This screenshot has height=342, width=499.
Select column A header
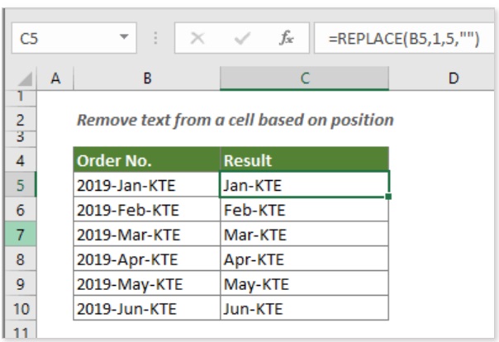(55, 78)
